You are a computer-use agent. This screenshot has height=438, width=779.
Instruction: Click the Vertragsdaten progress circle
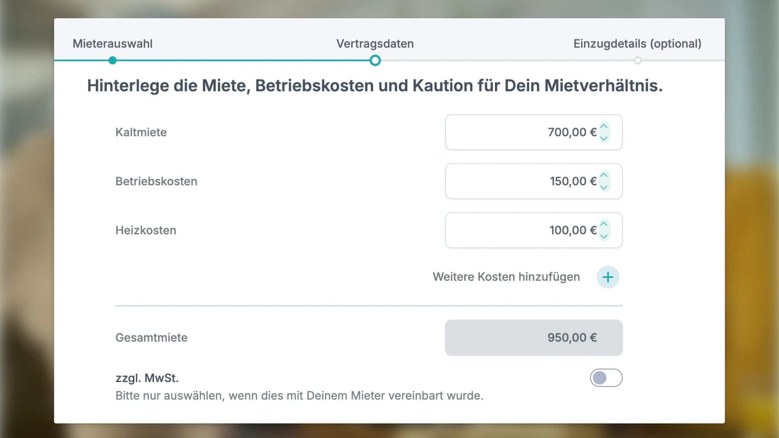click(x=375, y=61)
